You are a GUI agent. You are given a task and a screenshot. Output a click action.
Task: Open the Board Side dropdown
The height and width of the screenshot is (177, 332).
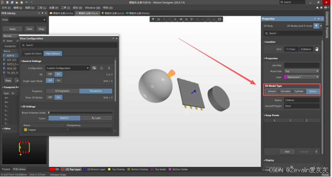point(301,71)
